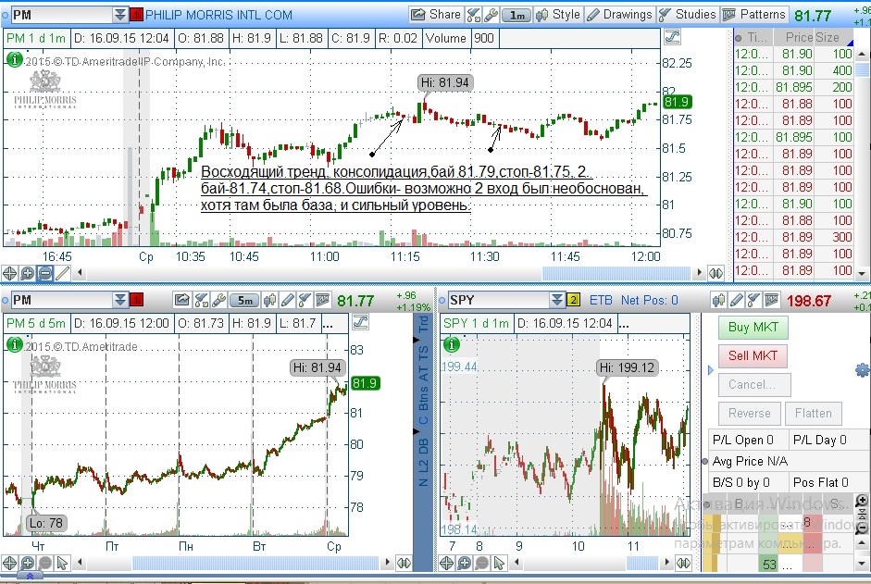Viewport: 871px width, 584px height.
Task: Click scroll up arrow of time and sales list
Action: 862,55
